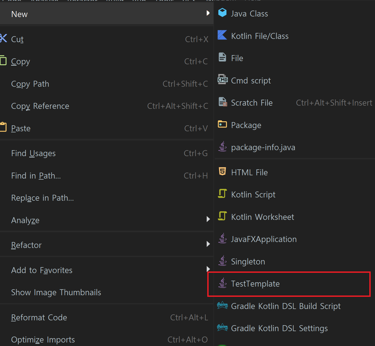Viewport: 375px width, 346px height.
Task: Expand the Add to Favorites submenu arrow
Action: tap(208, 269)
